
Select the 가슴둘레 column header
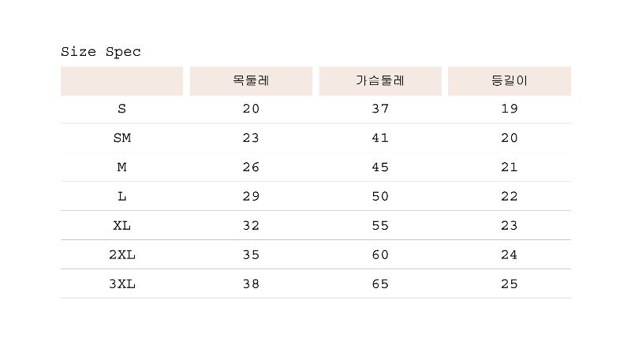(380, 80)
